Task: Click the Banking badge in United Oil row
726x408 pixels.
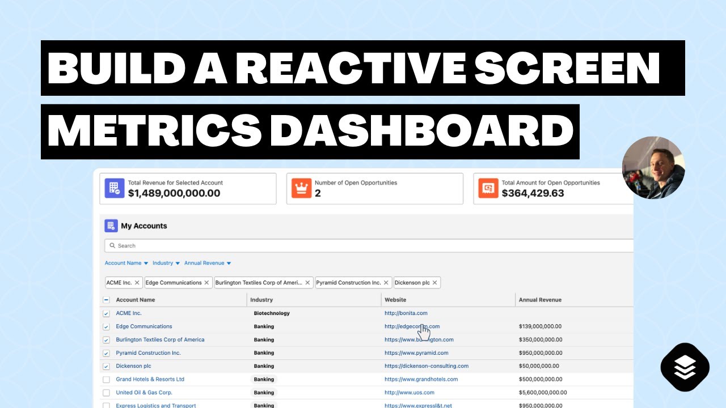Action: click(x=264, y=392)
